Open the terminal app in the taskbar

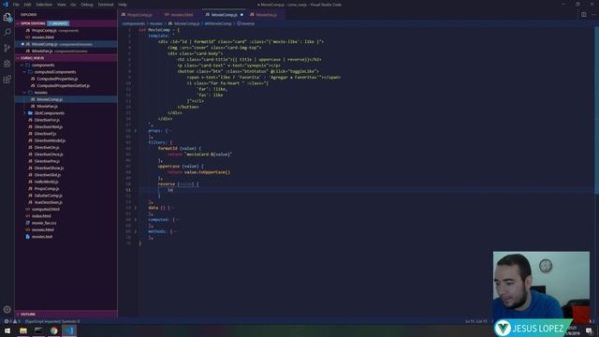(x=38, y=330)
